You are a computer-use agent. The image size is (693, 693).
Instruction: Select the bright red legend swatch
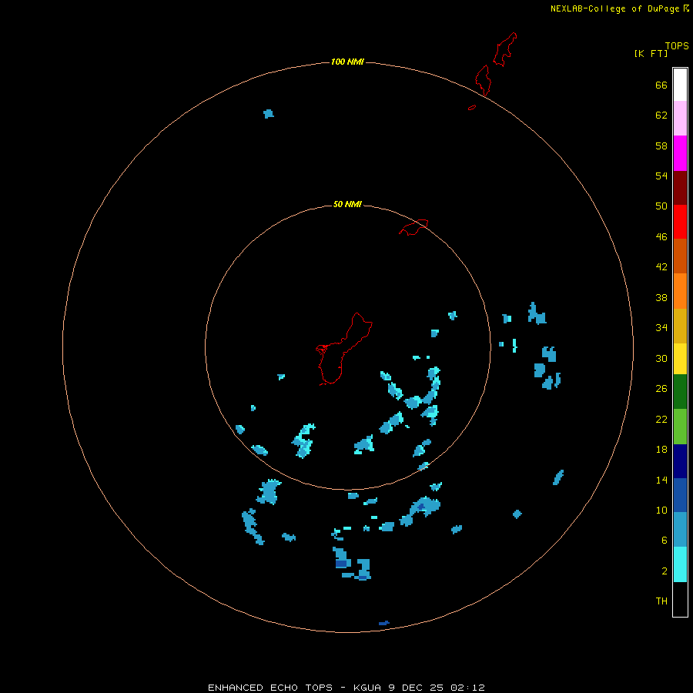coord(680,222)
